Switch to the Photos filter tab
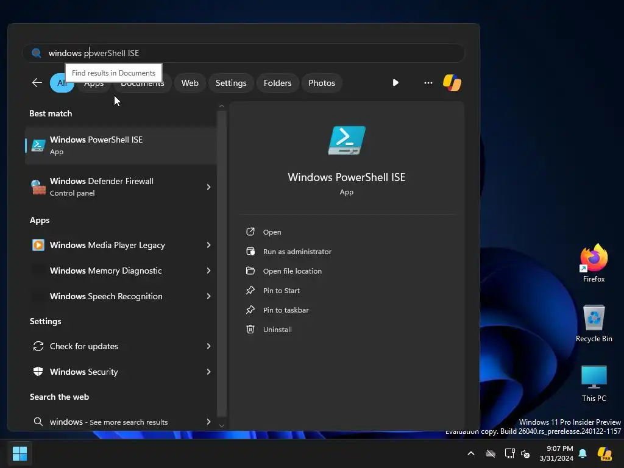 pos(322,83)
